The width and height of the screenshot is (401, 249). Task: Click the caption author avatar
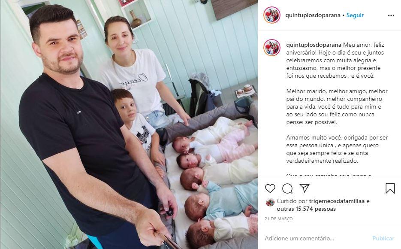(x=272, y=48)
